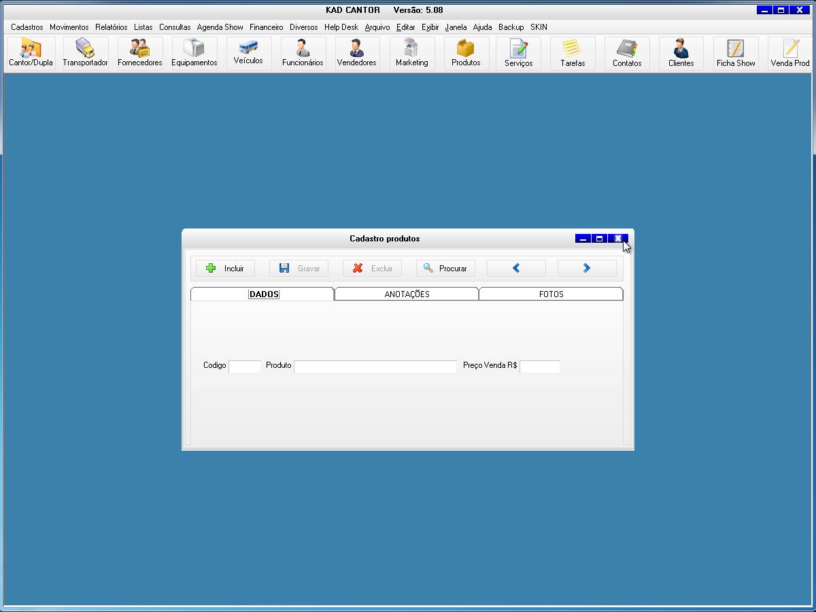Open the Funcionários toolbar icon
This screenshot has width=816, height=612.
pyautogui.click(x=303, y=53)
